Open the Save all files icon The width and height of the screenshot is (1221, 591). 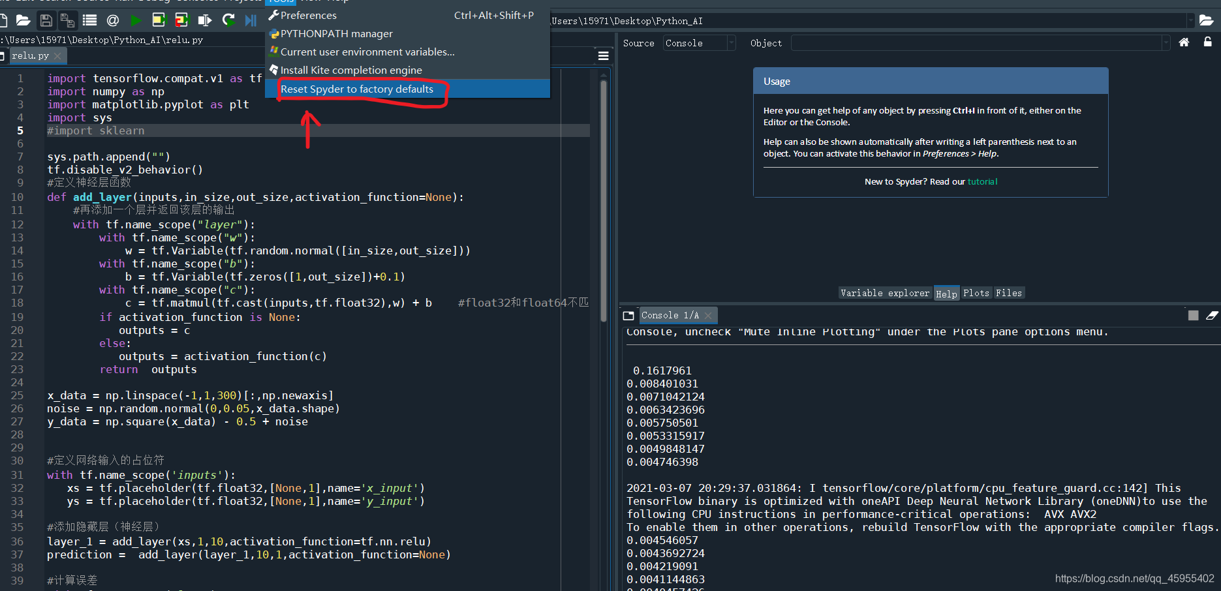coord(67,20)
